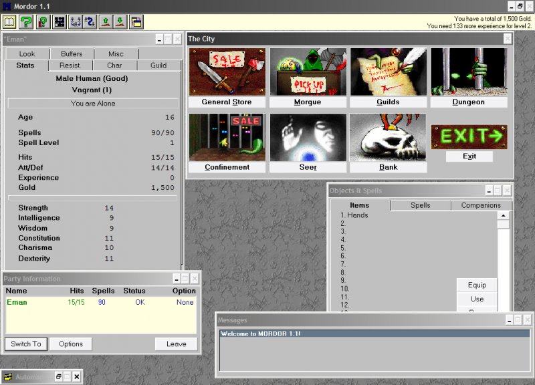This screenshot has height=385, width=535.
Task: Select the Misc tab
Action: coord(116,54)
